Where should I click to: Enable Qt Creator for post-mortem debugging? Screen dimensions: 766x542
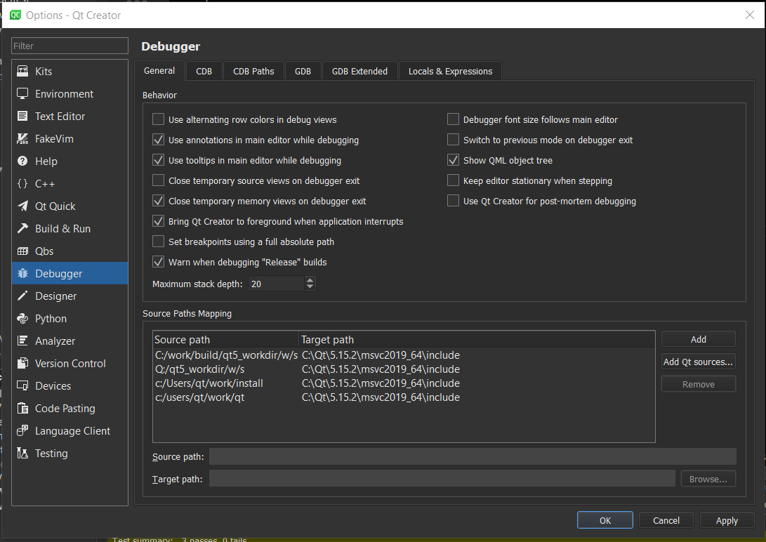[454, 201]
